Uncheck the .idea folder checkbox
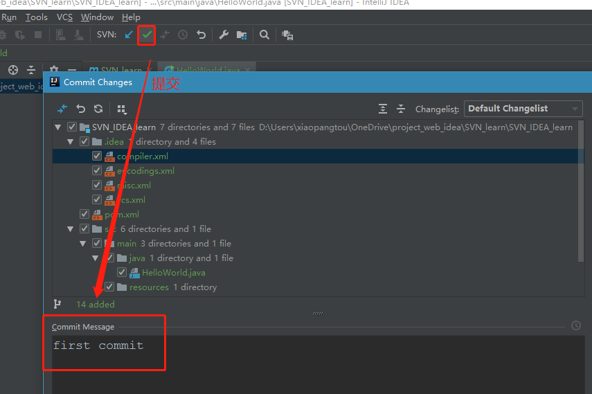Screen dimensions: 592x394 84,142
